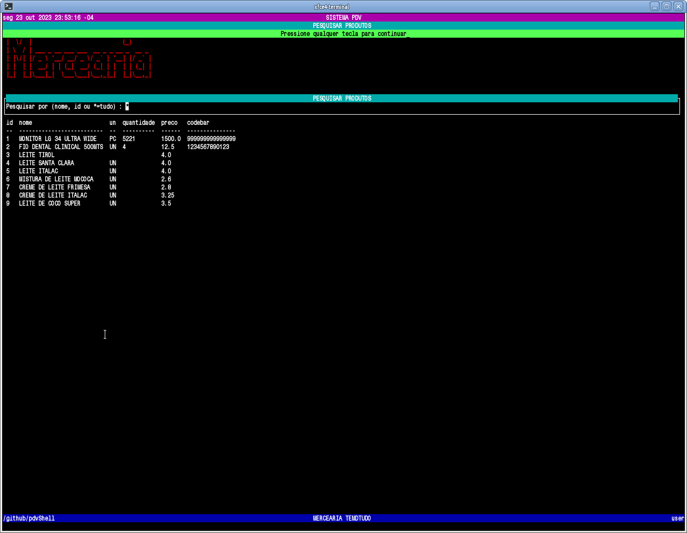Click the 'LEITE ITALAC' product name
Screen dimensions: 687x533
pyautogui.click(x=38, y=171)
